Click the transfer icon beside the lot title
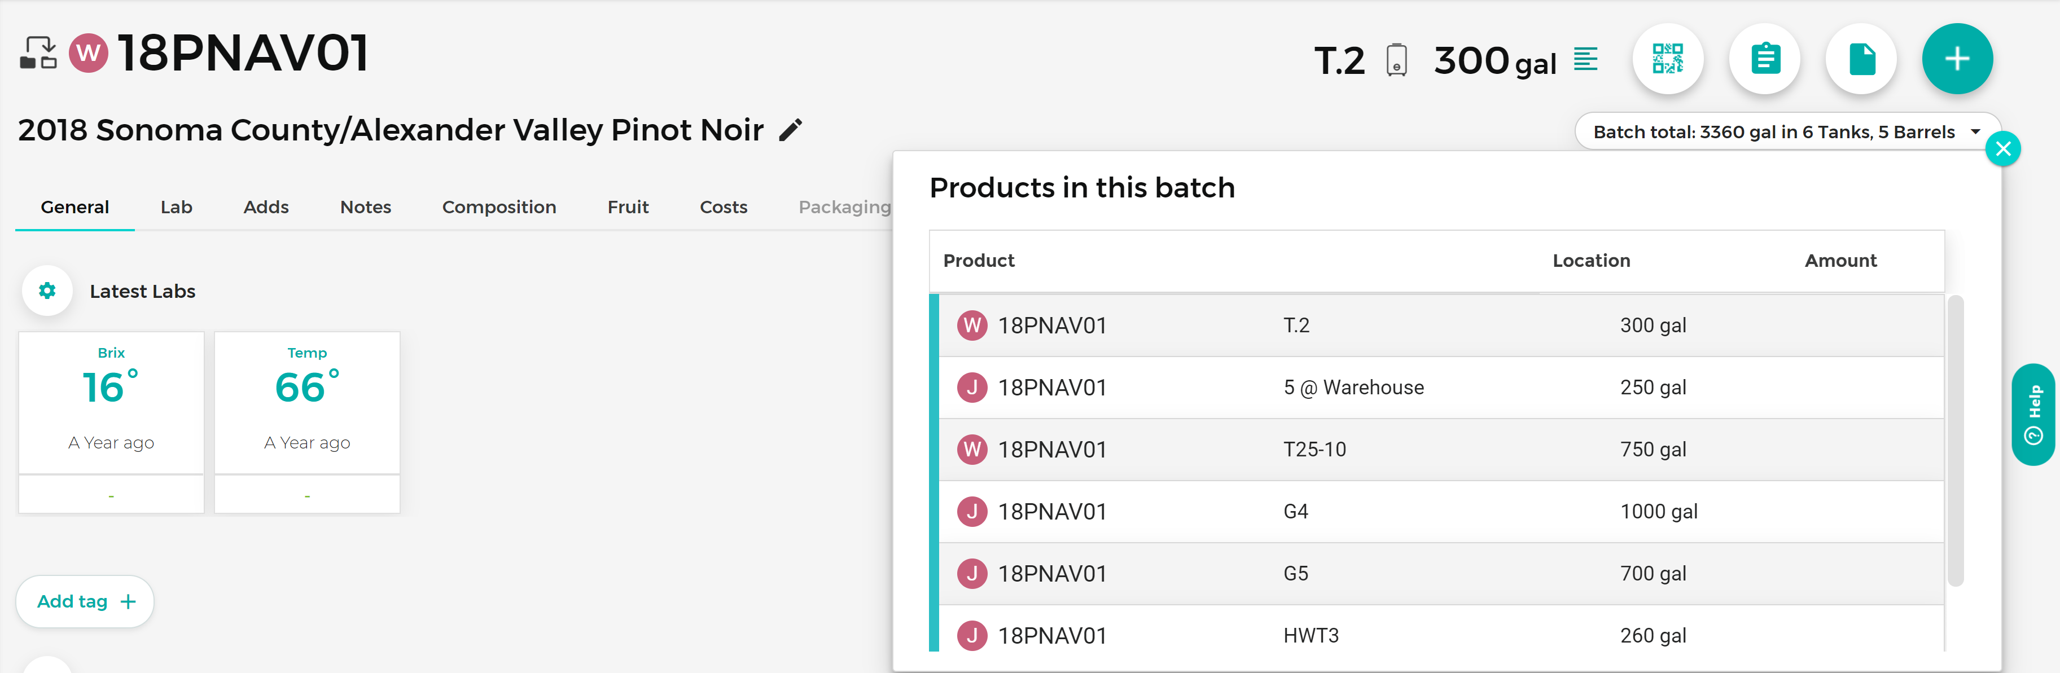 pos(38,53)
